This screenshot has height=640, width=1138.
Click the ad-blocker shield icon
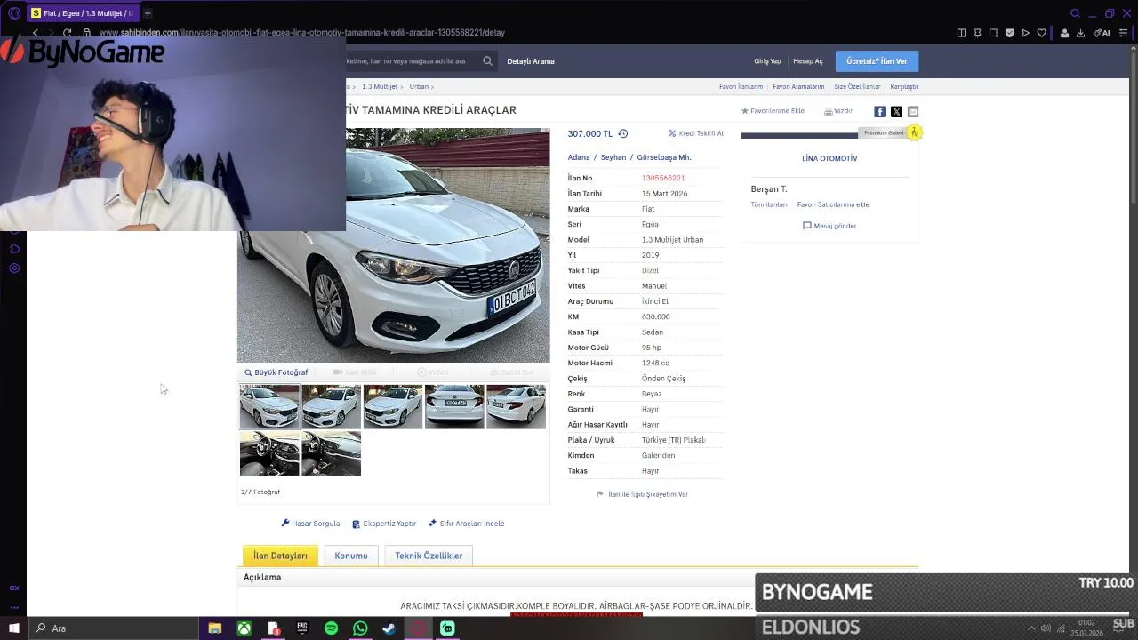tap(1009, 33)
